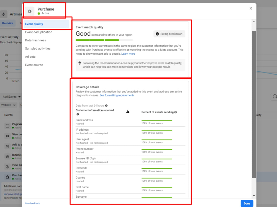277x207 pixels.
Task: Click the Purchase event bag icon in header
Action: coord(30,11)
